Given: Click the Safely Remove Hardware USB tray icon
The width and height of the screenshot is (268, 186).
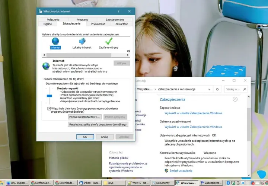Looking at the screenshot, I should 238,183.
